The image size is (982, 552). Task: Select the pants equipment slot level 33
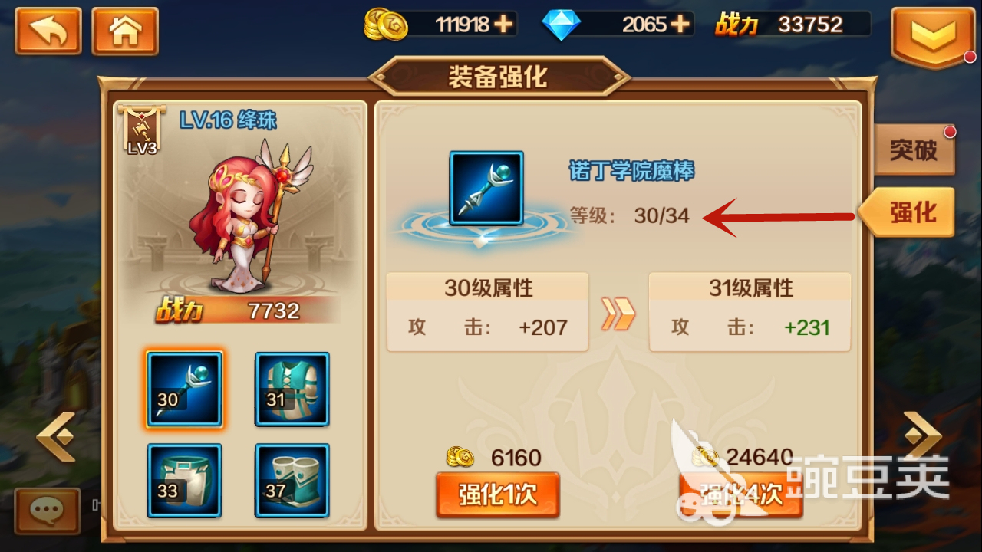point(185,481)
